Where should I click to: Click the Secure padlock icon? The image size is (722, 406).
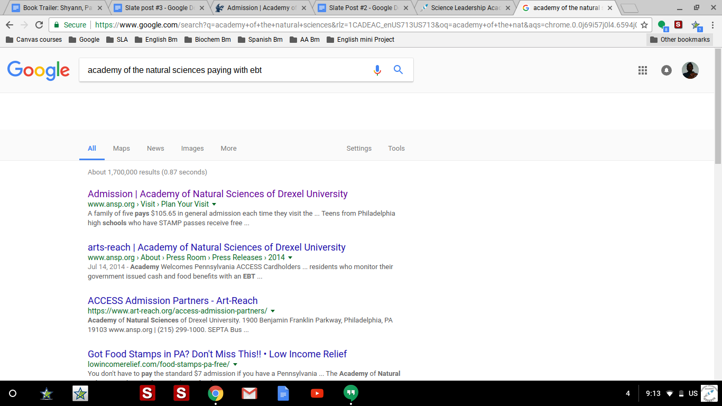(x=57, y=25)
